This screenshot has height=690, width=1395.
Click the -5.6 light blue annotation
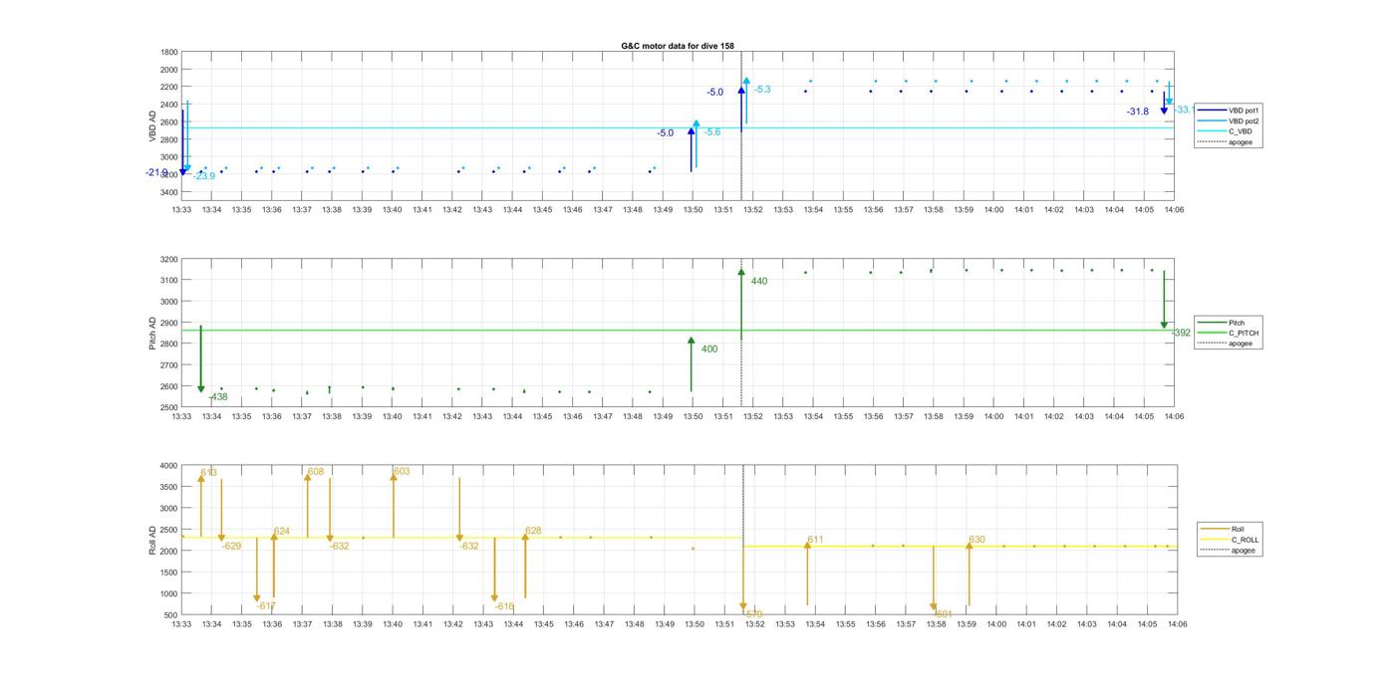712,132
